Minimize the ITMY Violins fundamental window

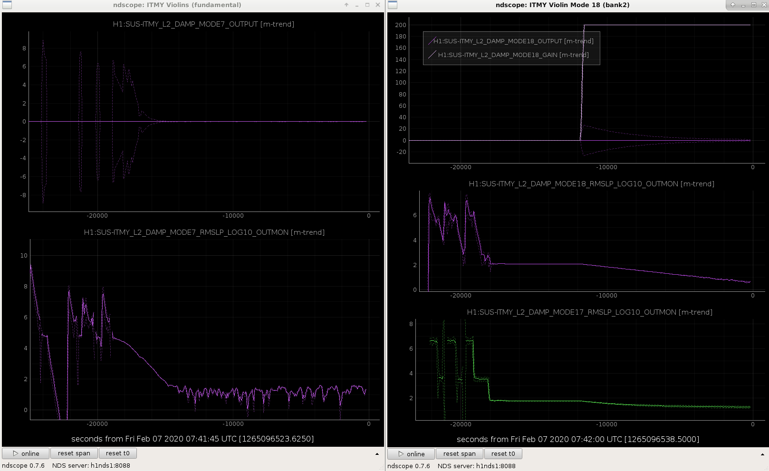click(357, 5)
